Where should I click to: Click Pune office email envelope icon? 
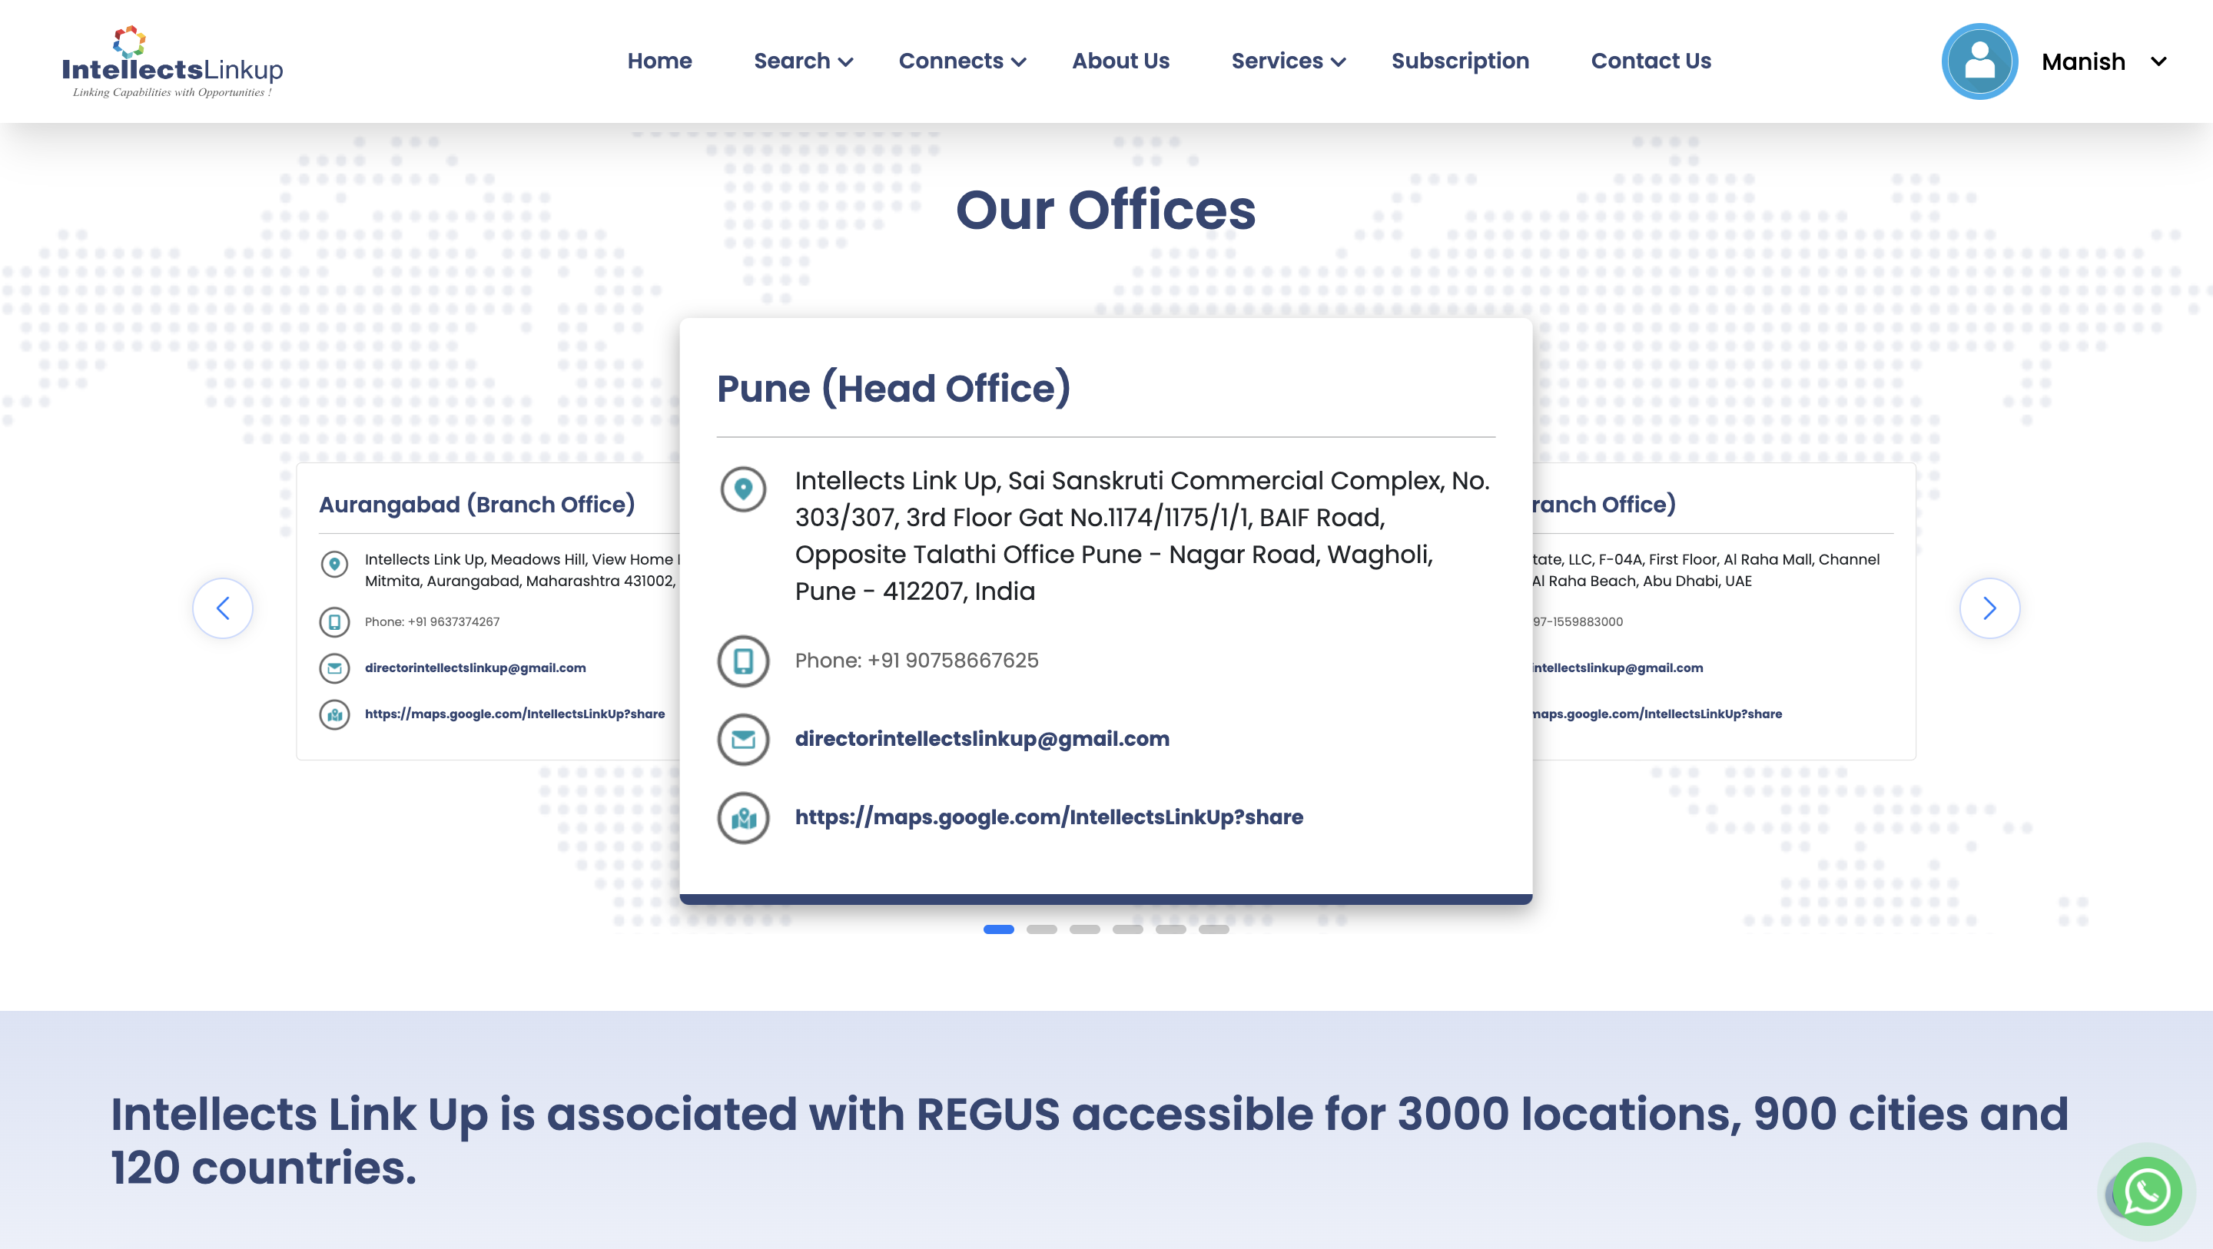743,739
